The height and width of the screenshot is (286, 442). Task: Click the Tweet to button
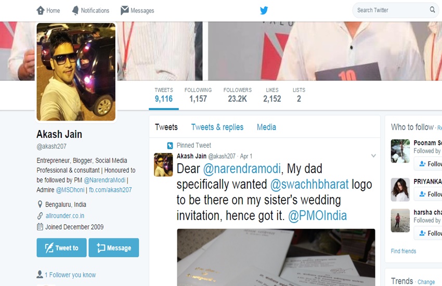tap(61, 248)
